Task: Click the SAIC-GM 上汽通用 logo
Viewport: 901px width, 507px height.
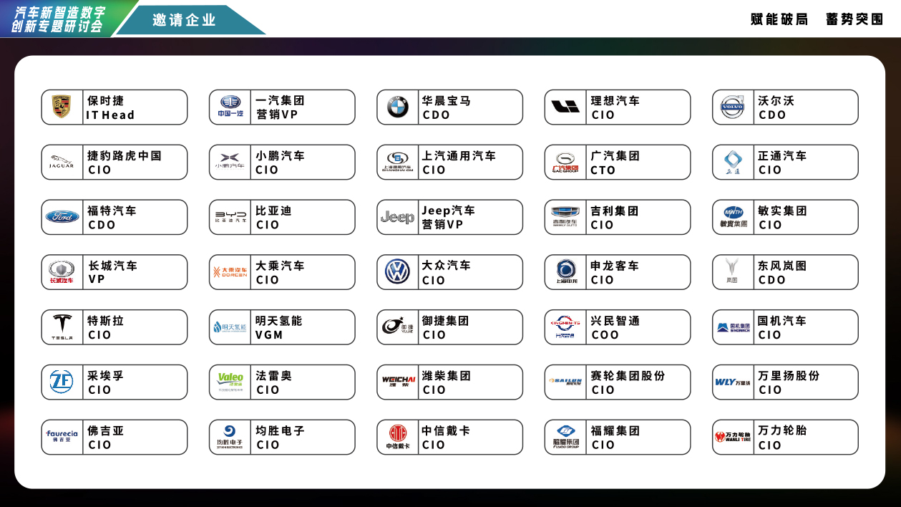Action: [398, 163]
